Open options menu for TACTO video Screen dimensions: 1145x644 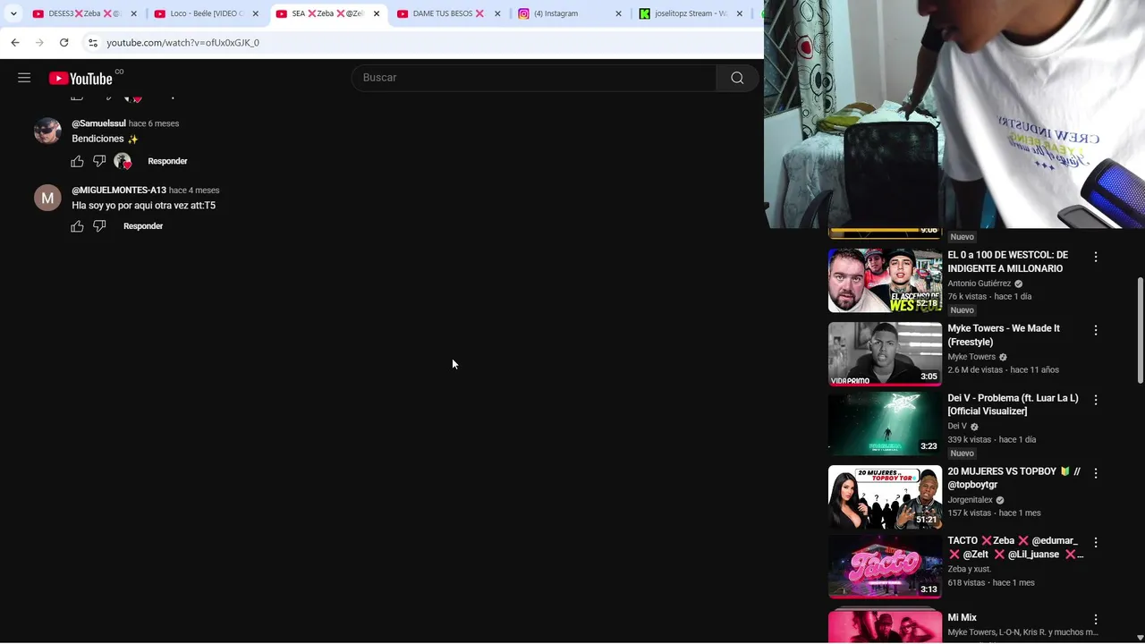coord(1096,543)
